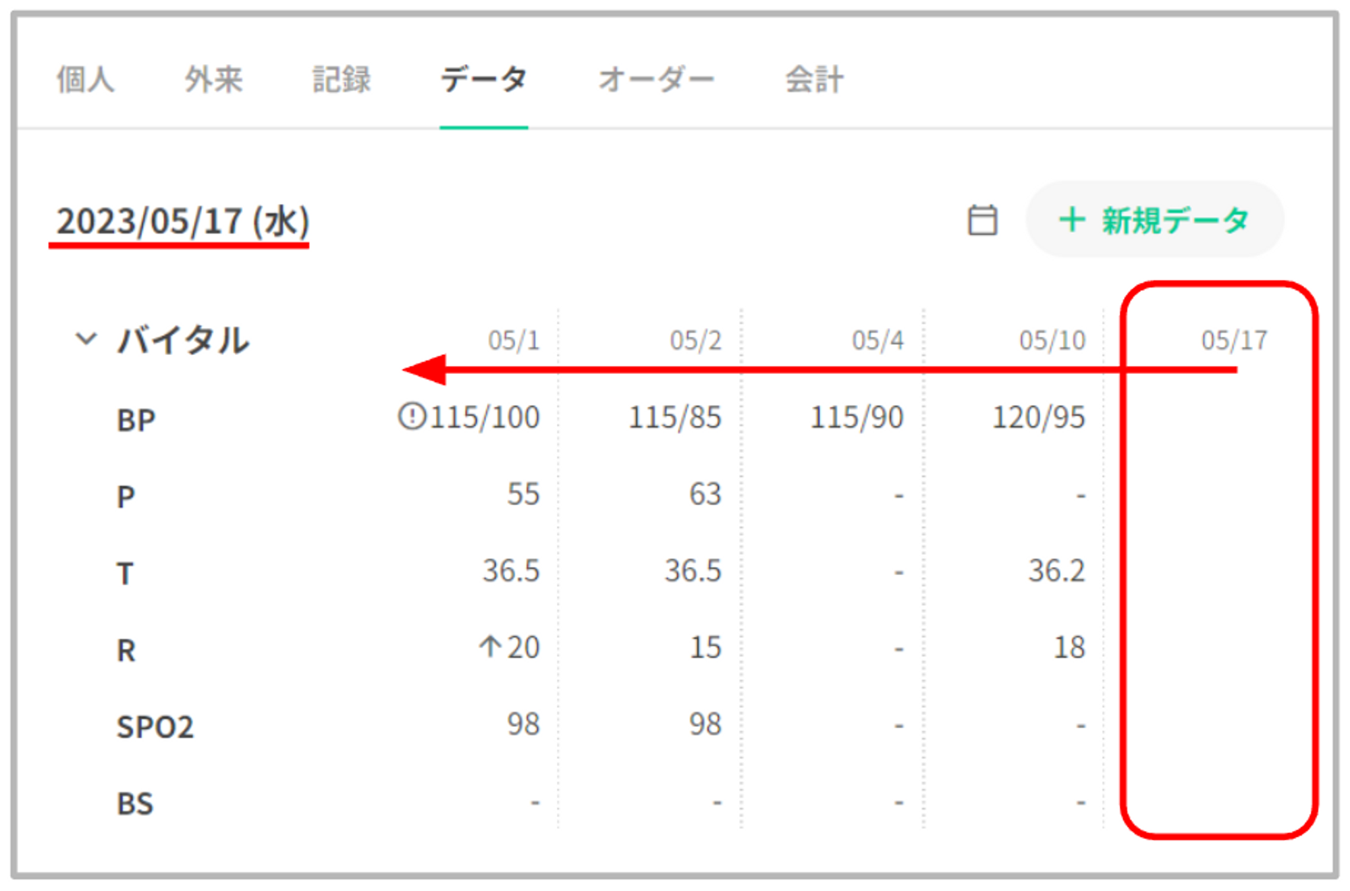Screen dimensions: 1350x891
Task: Select the データ tab
Action: point(483,80)
